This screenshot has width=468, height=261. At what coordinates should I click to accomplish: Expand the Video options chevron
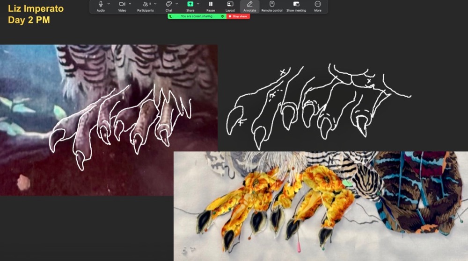pos(130,4)
